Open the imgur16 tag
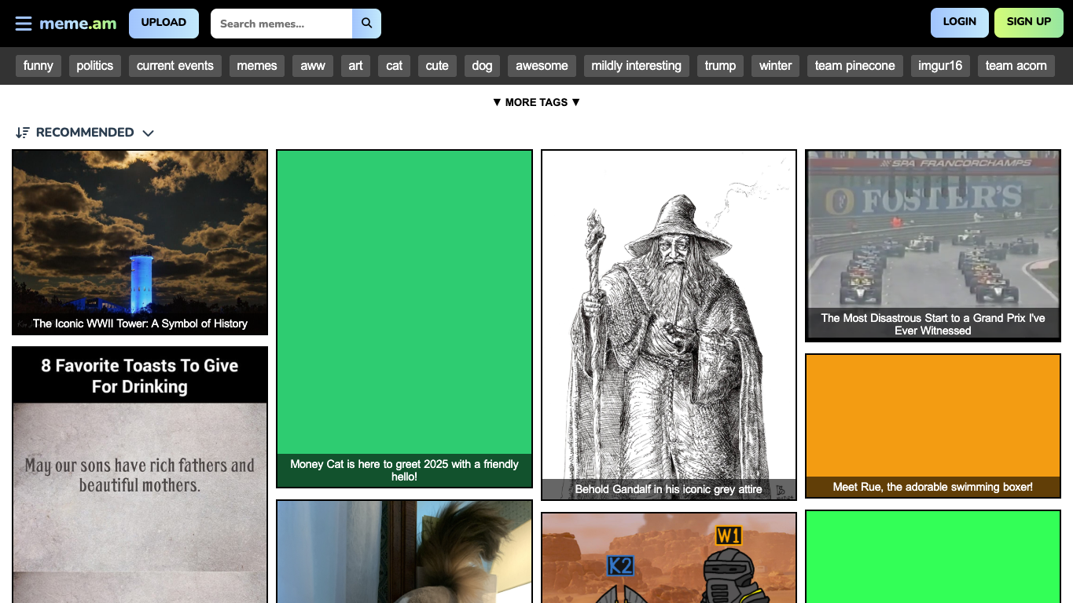 click(x=940, y=66)
